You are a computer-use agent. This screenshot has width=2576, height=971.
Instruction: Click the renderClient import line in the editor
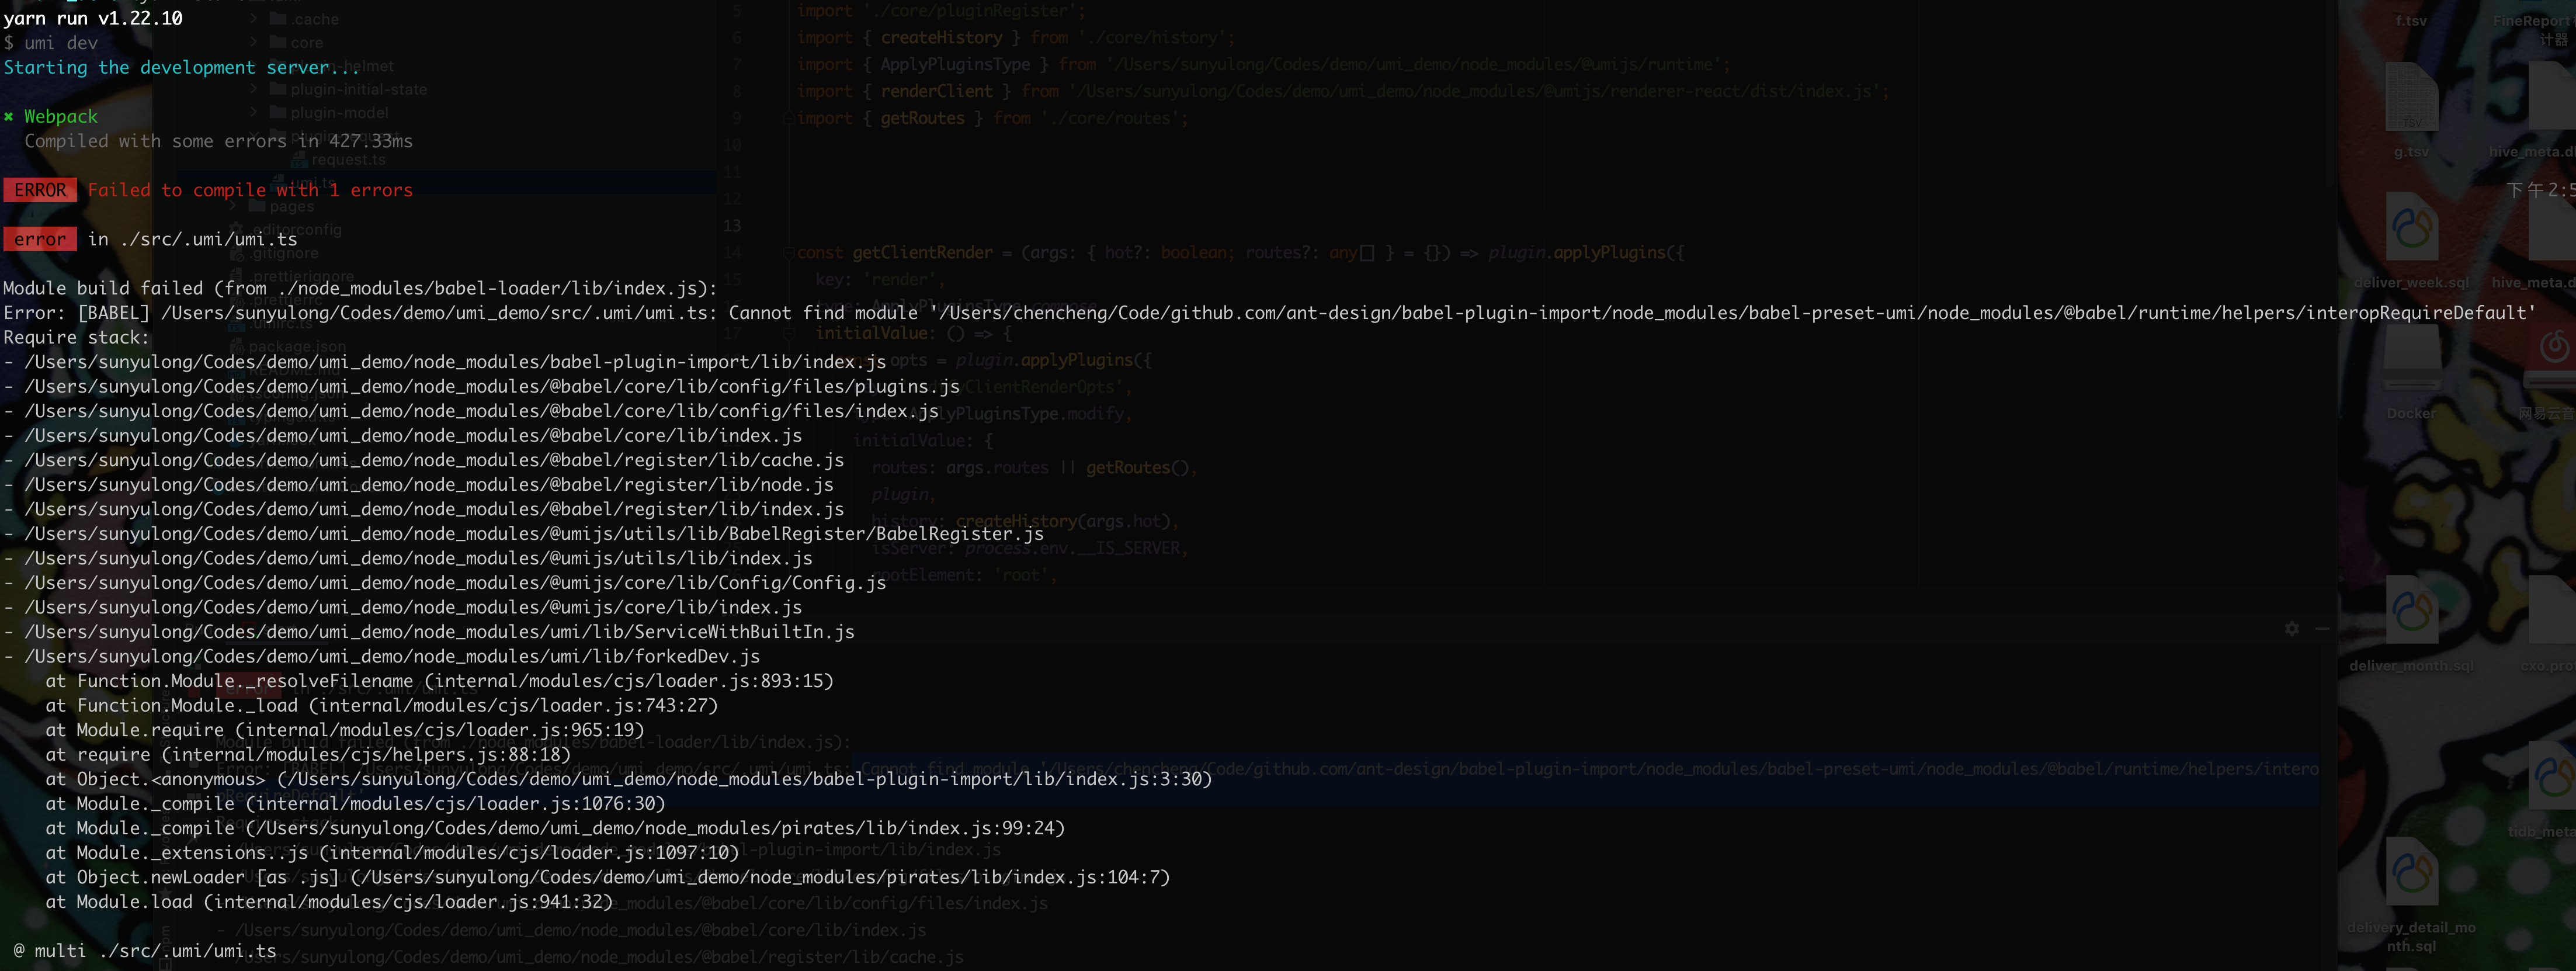pyautogui.click(x=1342, y=91)
